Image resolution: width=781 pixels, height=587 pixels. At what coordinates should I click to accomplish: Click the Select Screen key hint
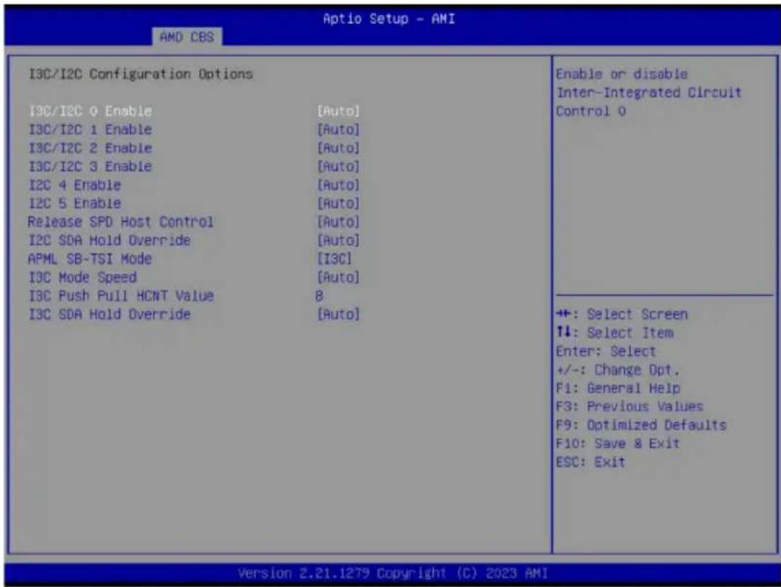click(622, 314)
